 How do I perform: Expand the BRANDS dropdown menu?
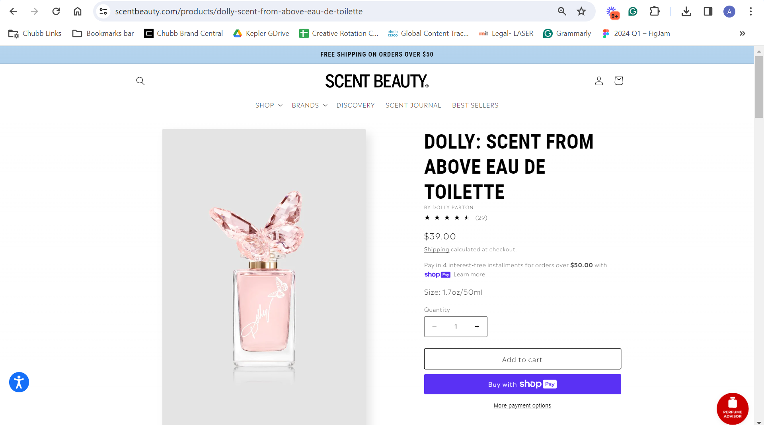(310, 105)
